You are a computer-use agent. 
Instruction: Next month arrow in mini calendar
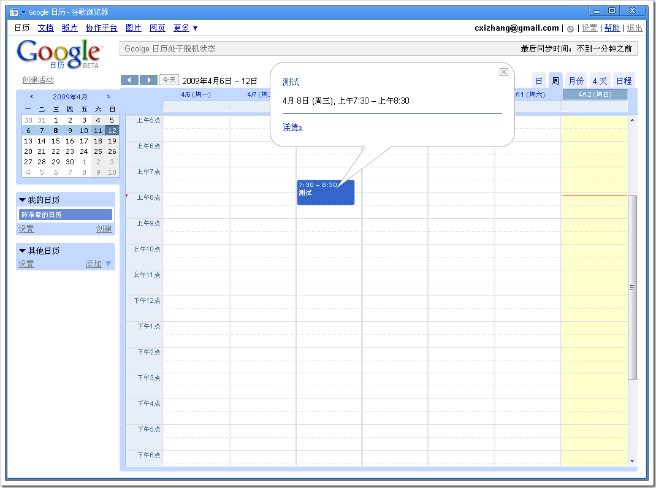109,97
